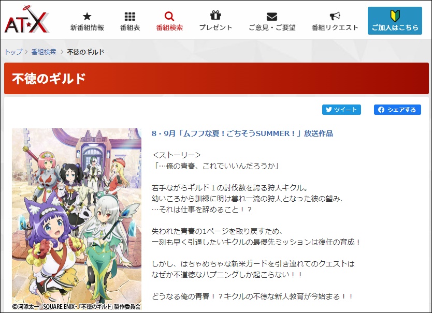Click the Twitter bird icon on ツイート
The height and width of the screenshot is (313, 432).
[329, 110]
